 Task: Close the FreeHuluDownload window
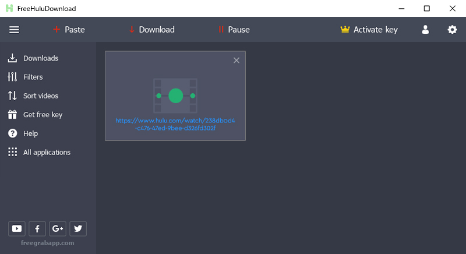coord(453,8)
